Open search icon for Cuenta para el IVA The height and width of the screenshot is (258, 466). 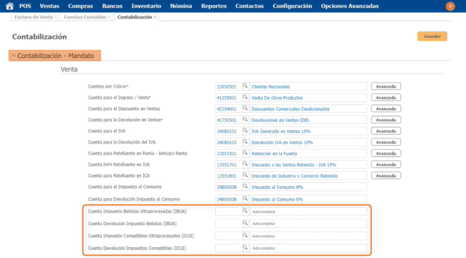(245, 130)
